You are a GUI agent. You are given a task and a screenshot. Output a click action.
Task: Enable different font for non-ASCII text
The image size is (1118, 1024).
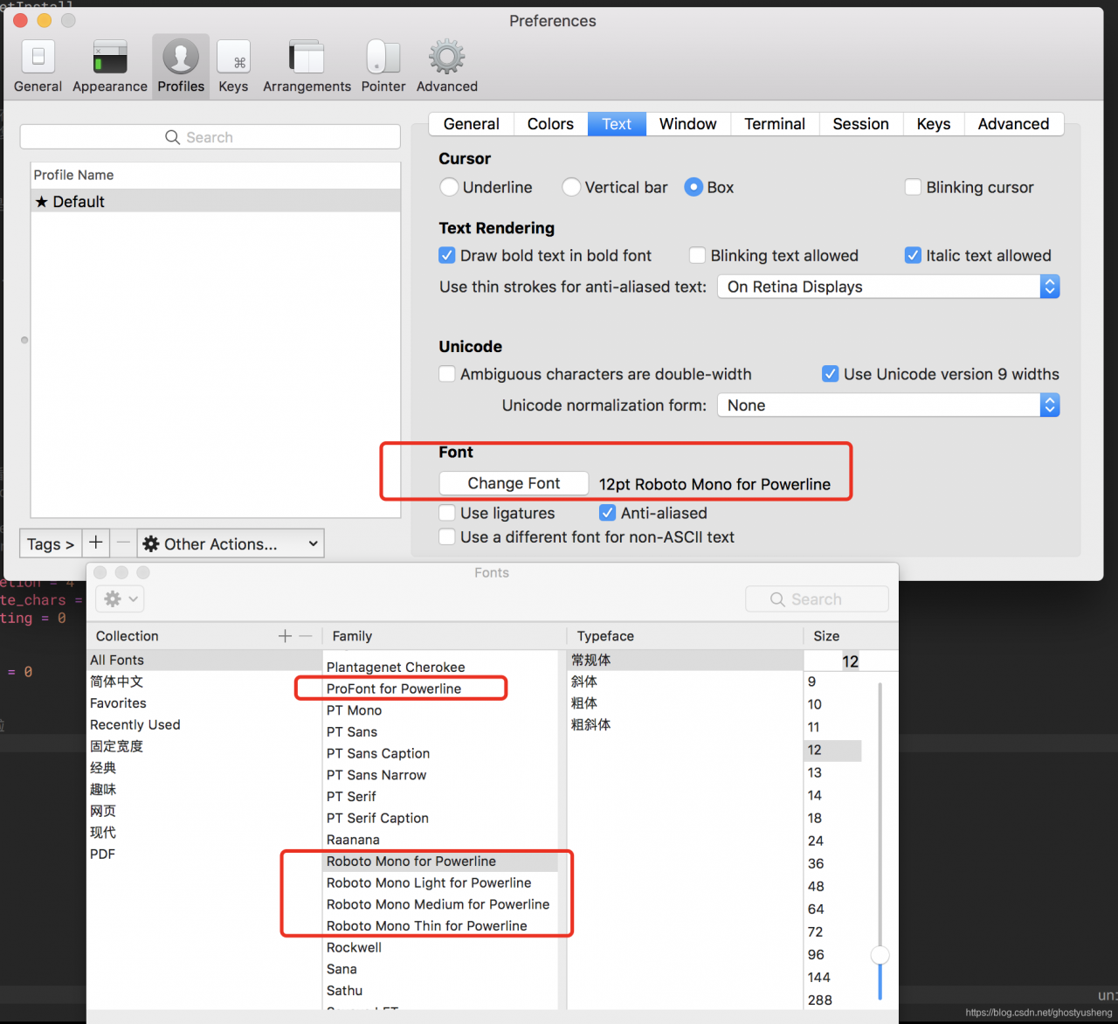(447, 536)
